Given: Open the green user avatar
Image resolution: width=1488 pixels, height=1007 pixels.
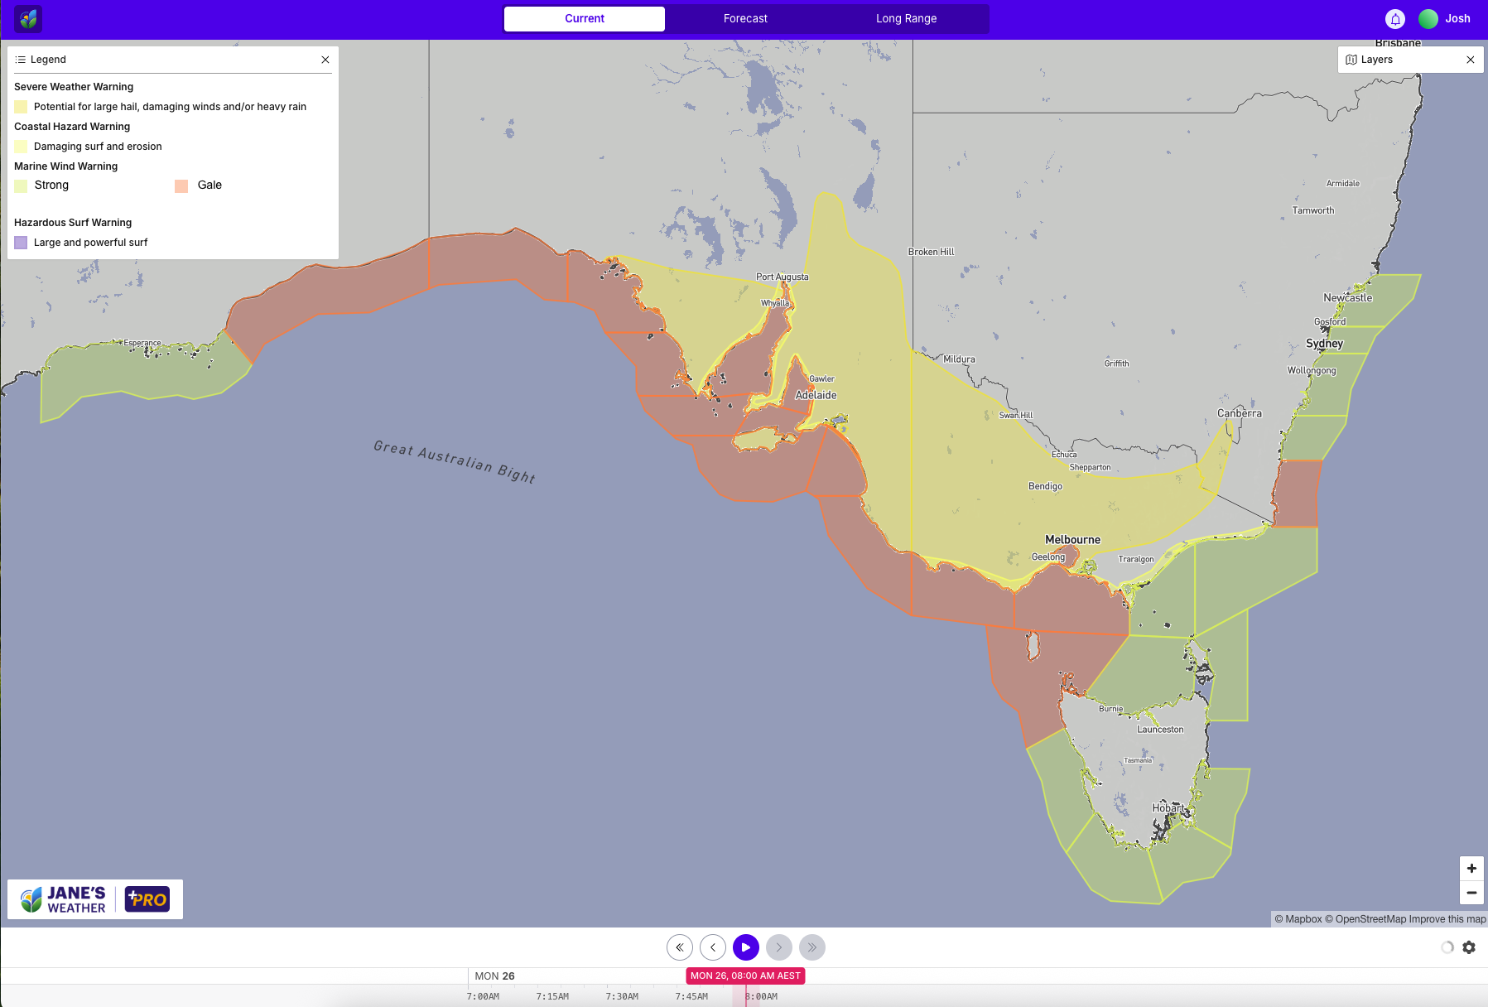Looking at the screenshot, I should (x=1428, y=19).
